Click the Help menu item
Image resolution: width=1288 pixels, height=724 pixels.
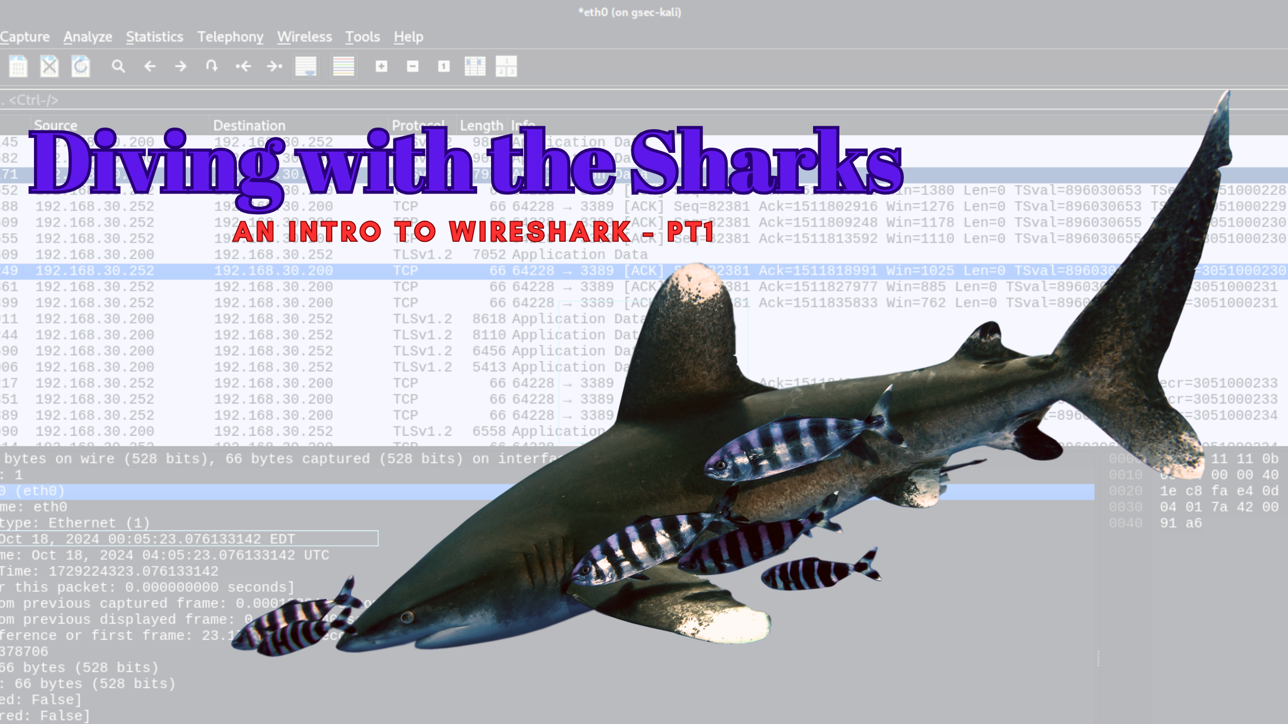click(407, 36)
